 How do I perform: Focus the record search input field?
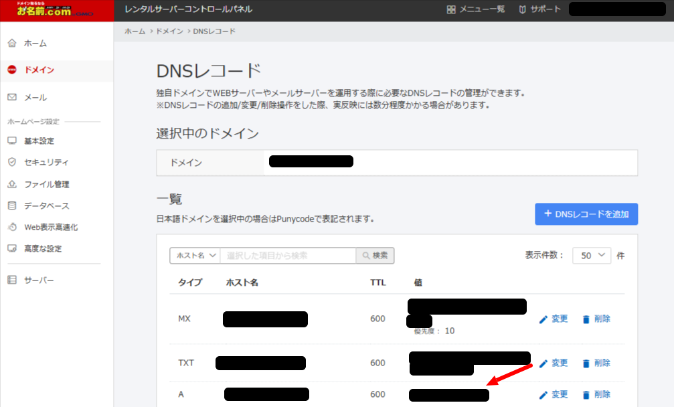[288, 256]
